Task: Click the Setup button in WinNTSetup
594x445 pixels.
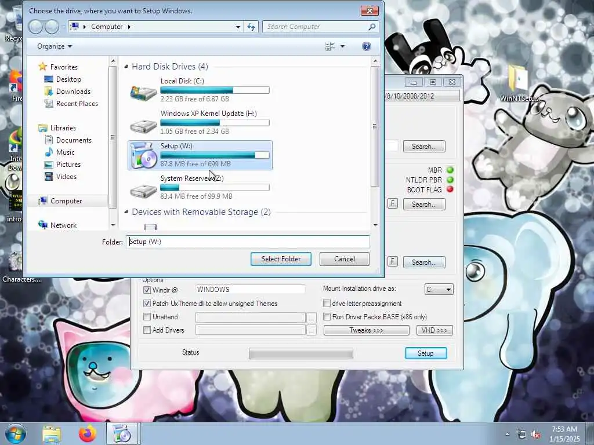Action: point(426,353)
